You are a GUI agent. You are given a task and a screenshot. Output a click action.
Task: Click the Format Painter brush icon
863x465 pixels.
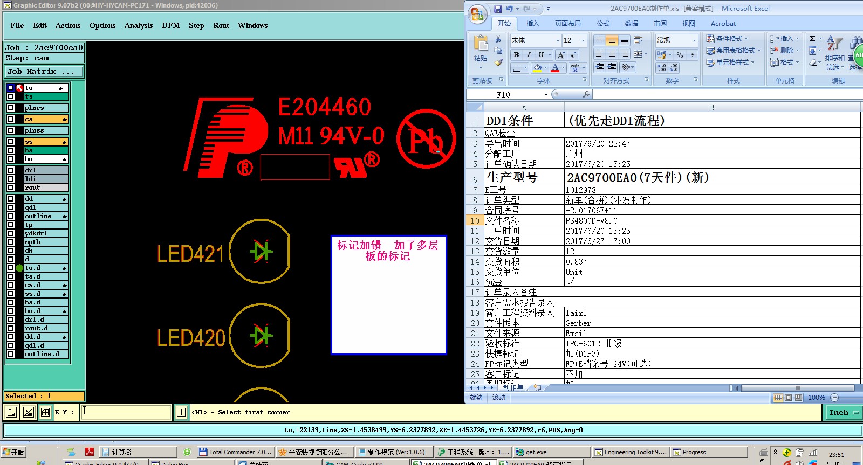tap(499, 63)
